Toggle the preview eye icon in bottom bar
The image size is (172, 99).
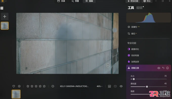121,86
